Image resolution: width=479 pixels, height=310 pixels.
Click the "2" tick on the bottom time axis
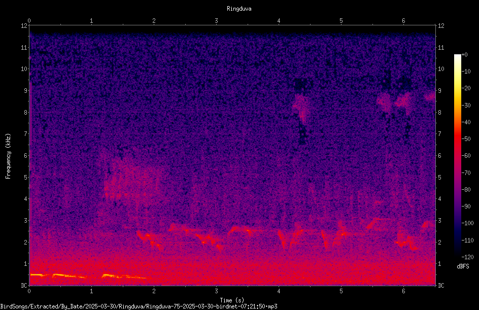point(154,291)
